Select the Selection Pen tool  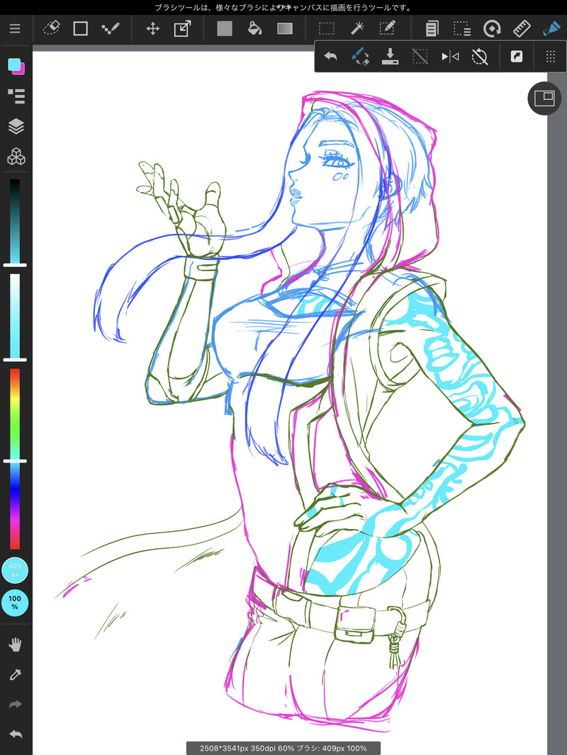click(x=387, y=28)
